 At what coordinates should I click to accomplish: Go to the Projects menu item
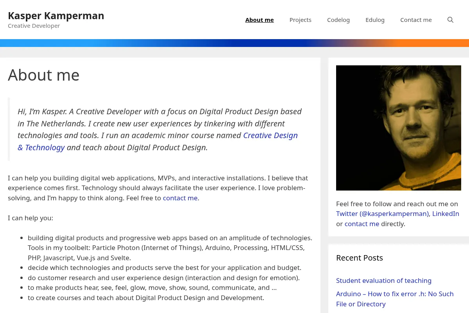(x=301, y=20)
